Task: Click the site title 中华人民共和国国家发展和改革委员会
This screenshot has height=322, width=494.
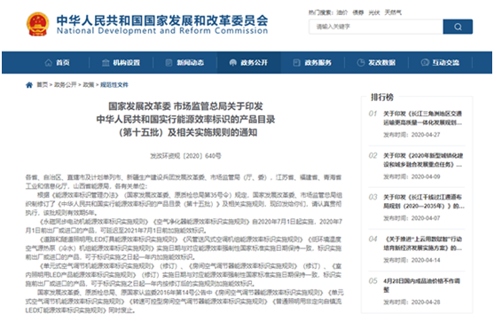Action: (x=162, y=20)
